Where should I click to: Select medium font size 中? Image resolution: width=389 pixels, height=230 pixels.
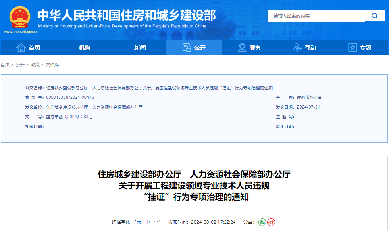point(148,222)
